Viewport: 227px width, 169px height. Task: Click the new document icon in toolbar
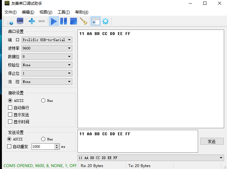10,21
